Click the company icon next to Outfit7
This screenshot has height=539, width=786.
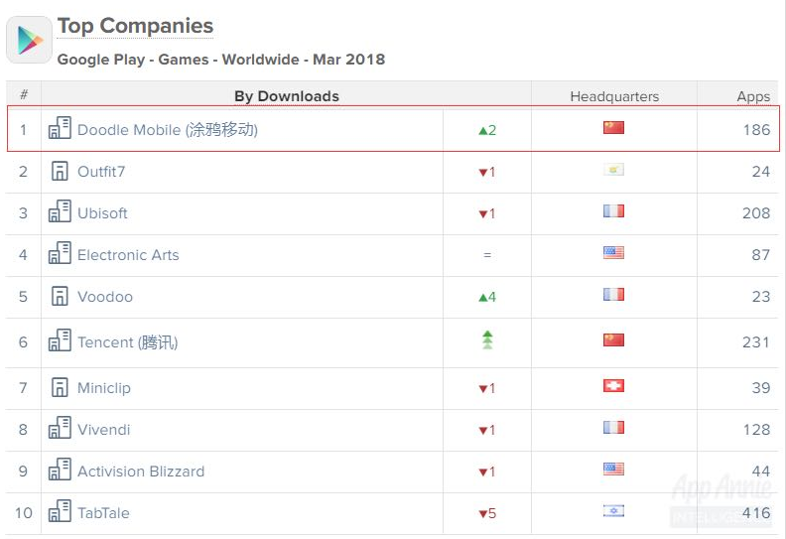point(60,171)
